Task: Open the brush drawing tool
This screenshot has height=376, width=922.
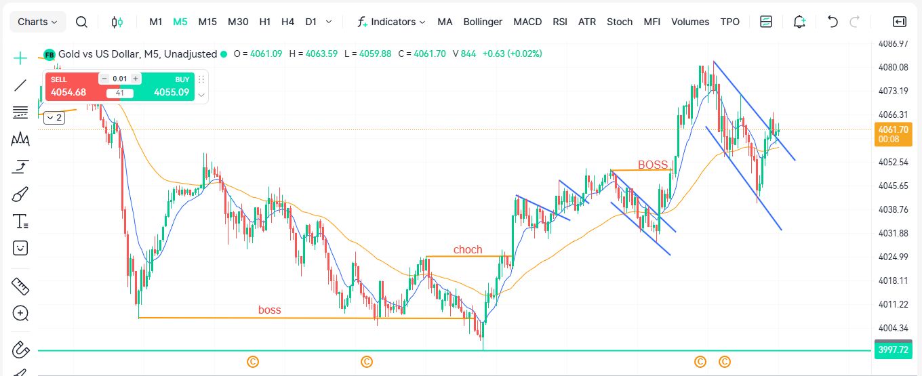Action: click(20, 194)
